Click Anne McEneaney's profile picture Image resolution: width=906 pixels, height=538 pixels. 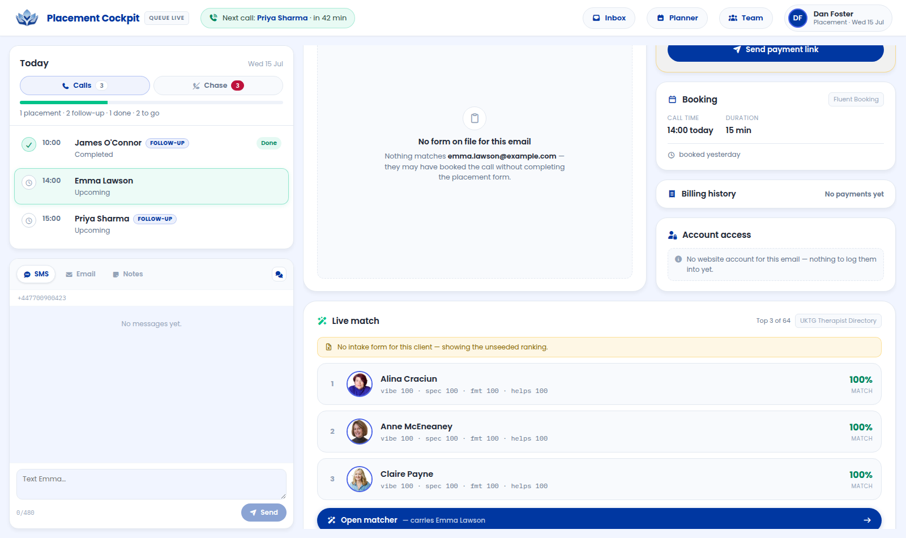(360, 432)
